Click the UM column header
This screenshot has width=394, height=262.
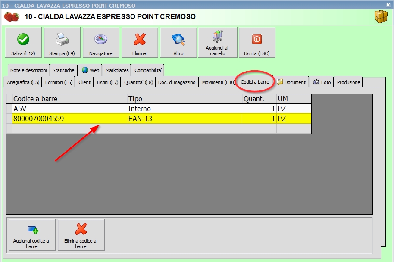(x=294, y=99)
